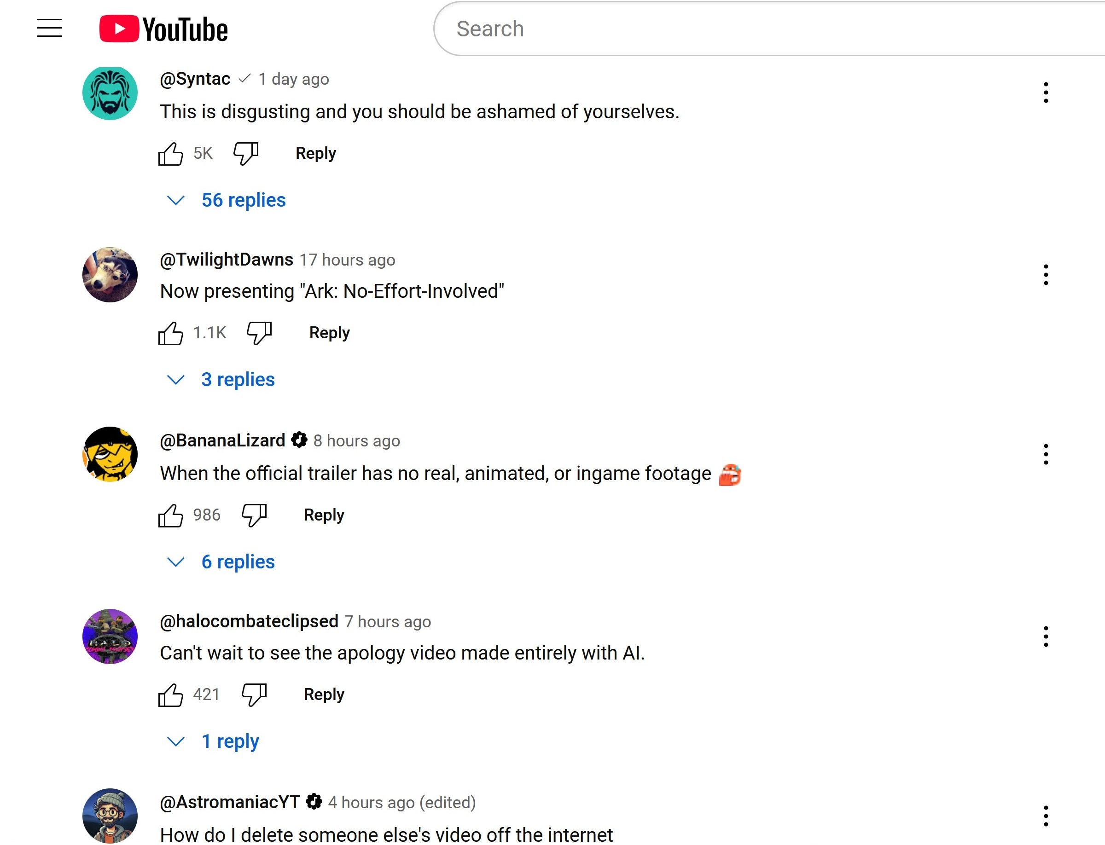Like the @halocombateclipsed comment
The width and height of the screenshot is (1105, 845).
(170, 695)
